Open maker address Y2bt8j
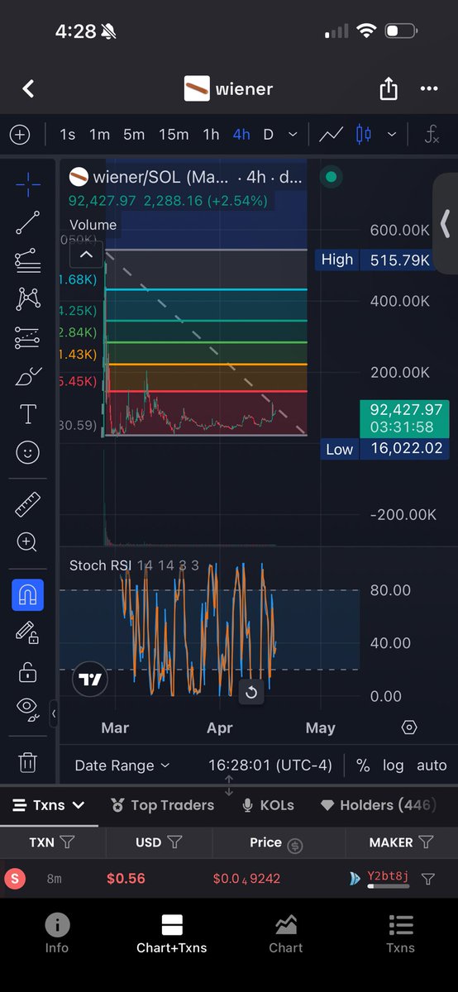 coord(388,878)
